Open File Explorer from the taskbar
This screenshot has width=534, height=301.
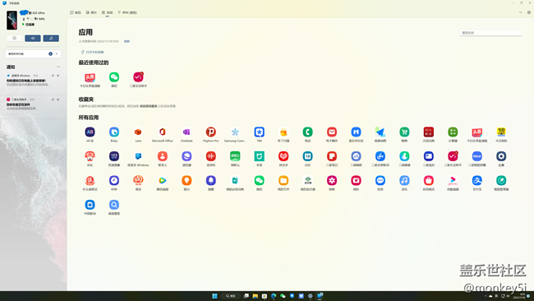(255, 296)
